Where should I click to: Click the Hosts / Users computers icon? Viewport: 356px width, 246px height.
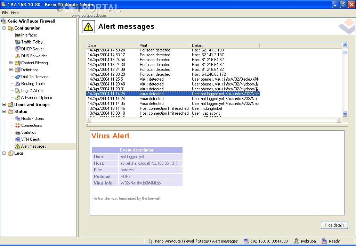pyautogui.click(x=17, y=118)
